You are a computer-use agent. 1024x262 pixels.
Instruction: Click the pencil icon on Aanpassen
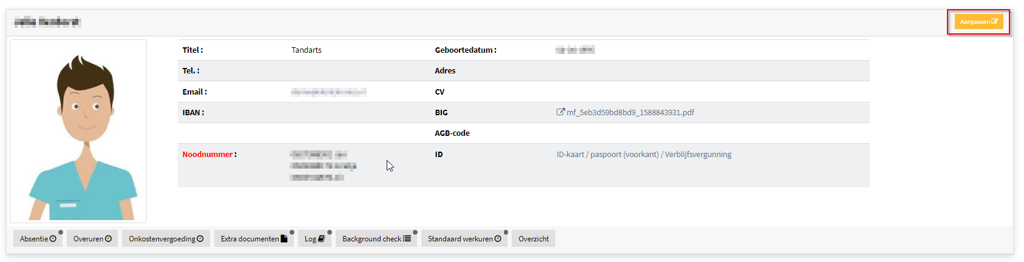click(994, 22)
